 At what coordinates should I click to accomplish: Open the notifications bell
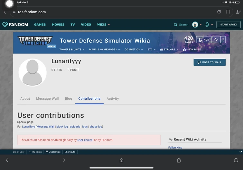(207, 25)
